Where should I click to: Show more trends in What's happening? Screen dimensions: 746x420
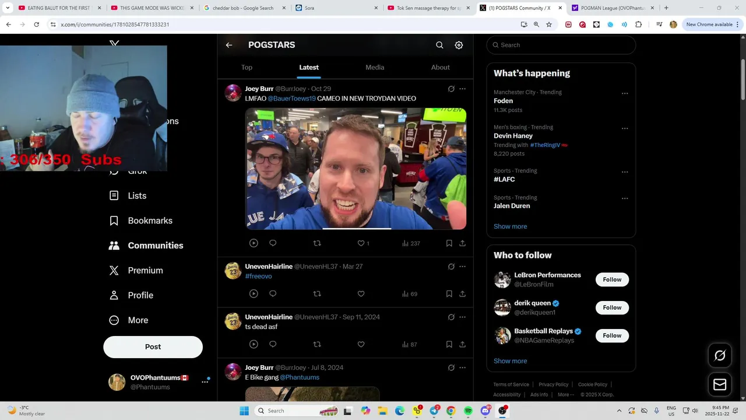(x=510, y=226)
